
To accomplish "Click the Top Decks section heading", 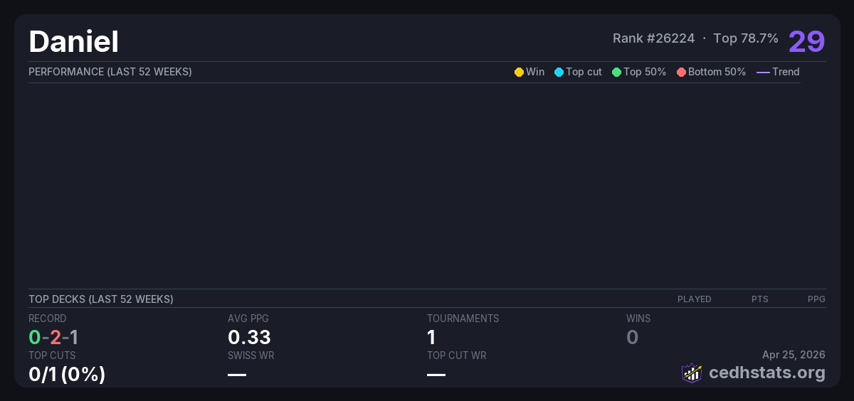I will click(x=100, y=299).
